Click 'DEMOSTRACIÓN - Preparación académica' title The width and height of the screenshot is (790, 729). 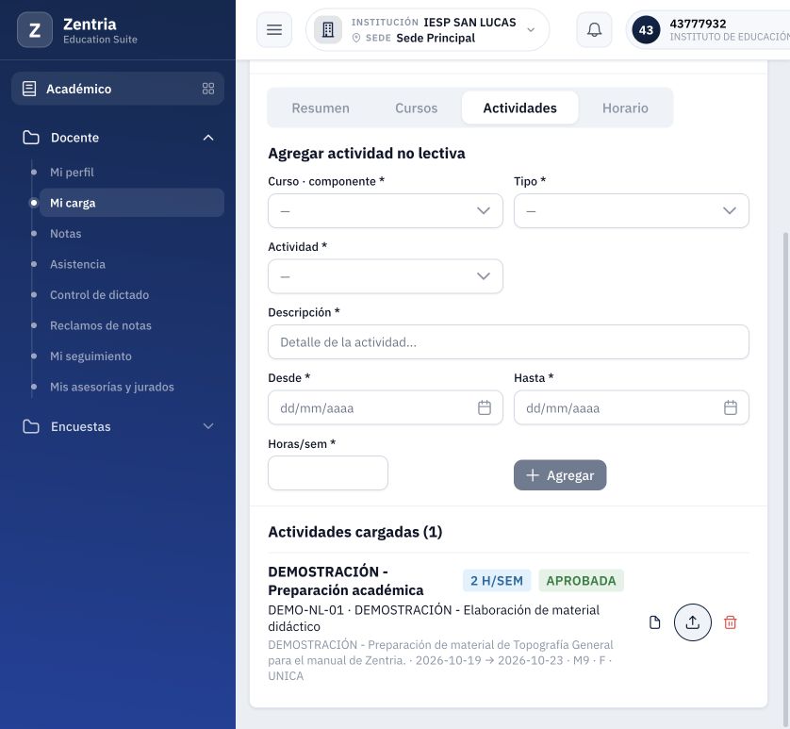point(346,581)
